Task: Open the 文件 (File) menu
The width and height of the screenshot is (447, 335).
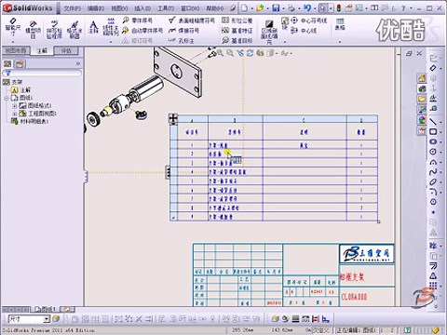Action: [72, 8]
